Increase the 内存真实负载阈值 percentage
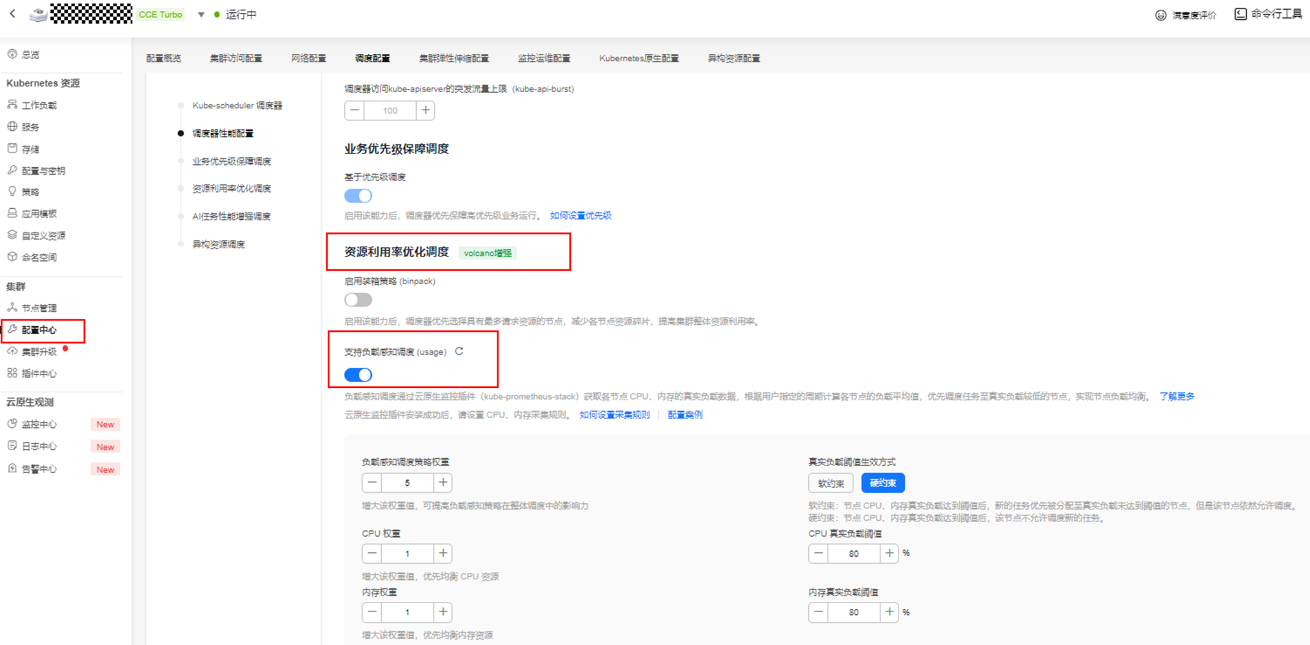1310x645 pixels. 889,612
